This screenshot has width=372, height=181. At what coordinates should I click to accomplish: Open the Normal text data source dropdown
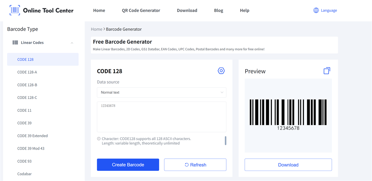coord(162,93)
